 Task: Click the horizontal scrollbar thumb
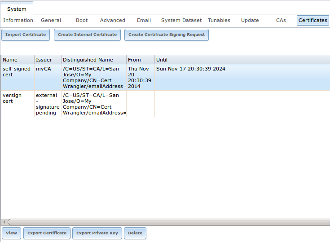(169, 222)
